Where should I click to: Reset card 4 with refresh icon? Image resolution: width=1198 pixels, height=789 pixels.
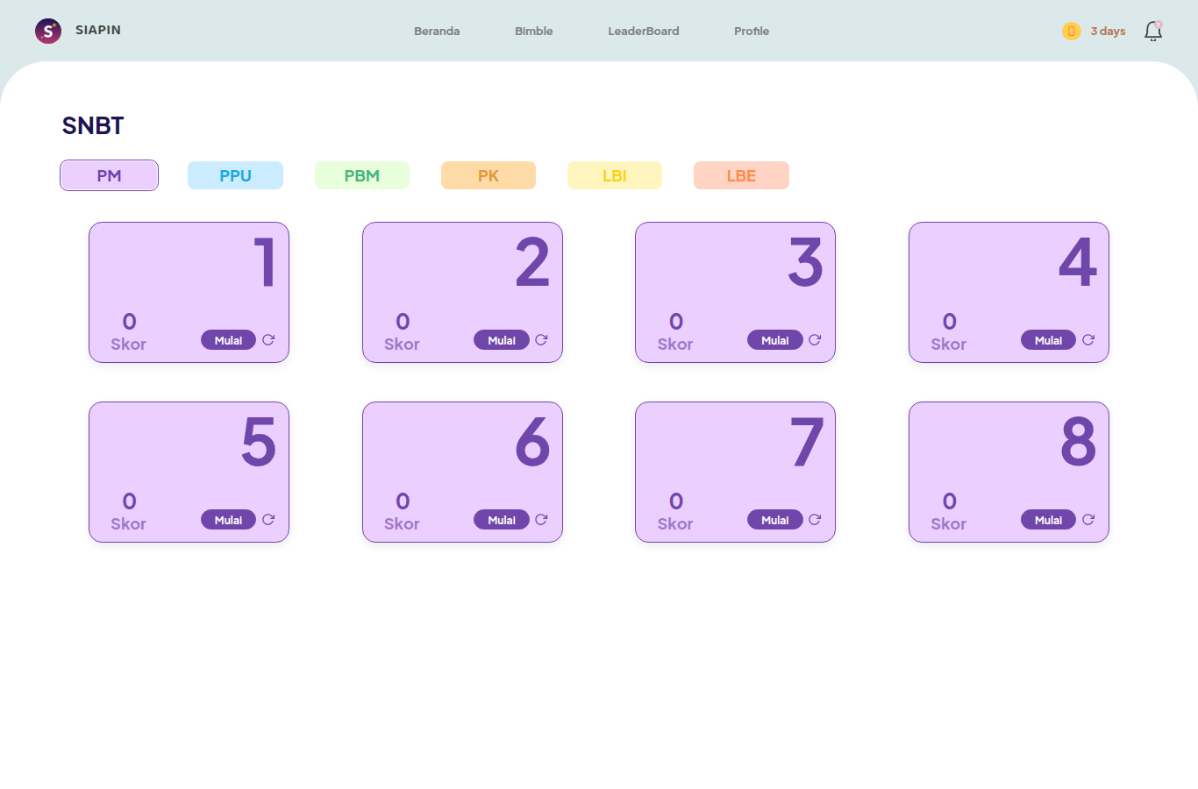coord(1088,339)
